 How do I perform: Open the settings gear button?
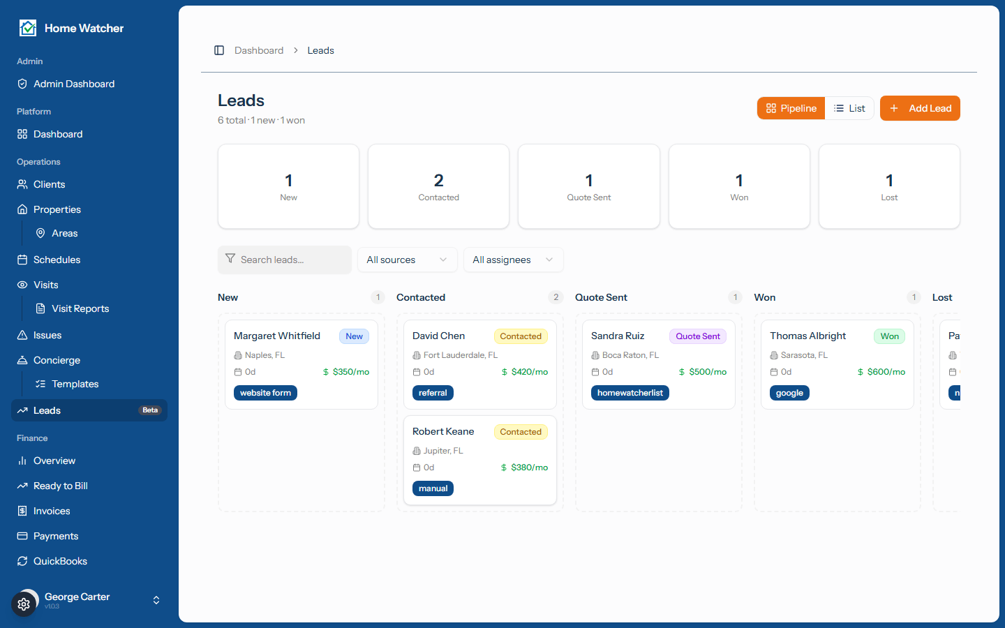click(x=24, y=604)
